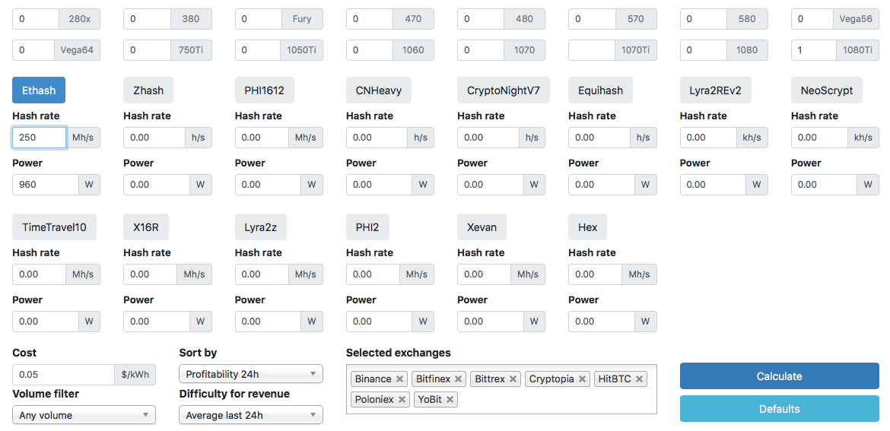The image size is (890, 431).
Task: Focus the electricity Cost input field
Action: tap(63, 375)
